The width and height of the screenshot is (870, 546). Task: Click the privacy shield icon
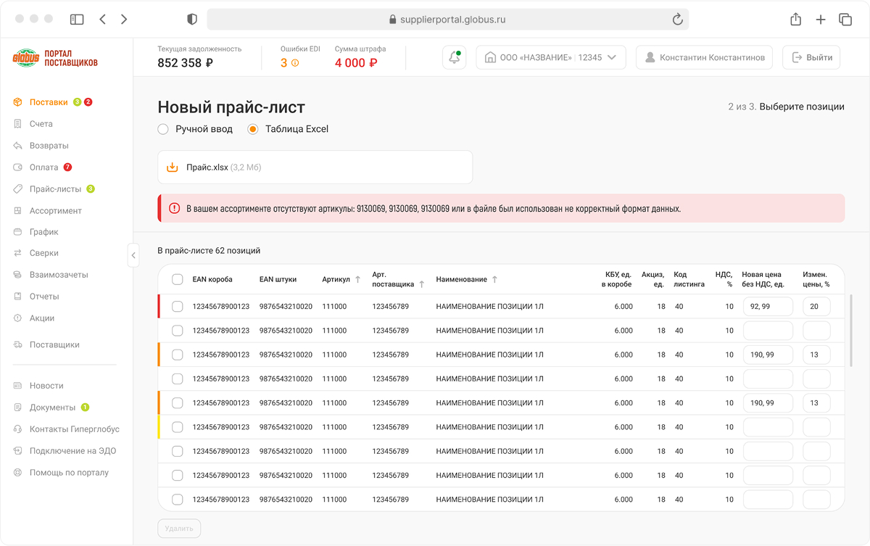(192, 20)
